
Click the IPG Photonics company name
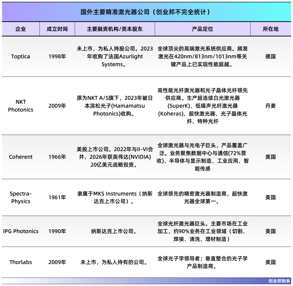[21, 231]
